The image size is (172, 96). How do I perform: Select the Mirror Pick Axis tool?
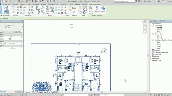[48, 8]
